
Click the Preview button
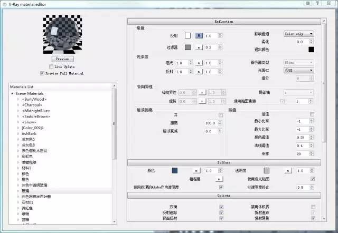click(62, 59)
